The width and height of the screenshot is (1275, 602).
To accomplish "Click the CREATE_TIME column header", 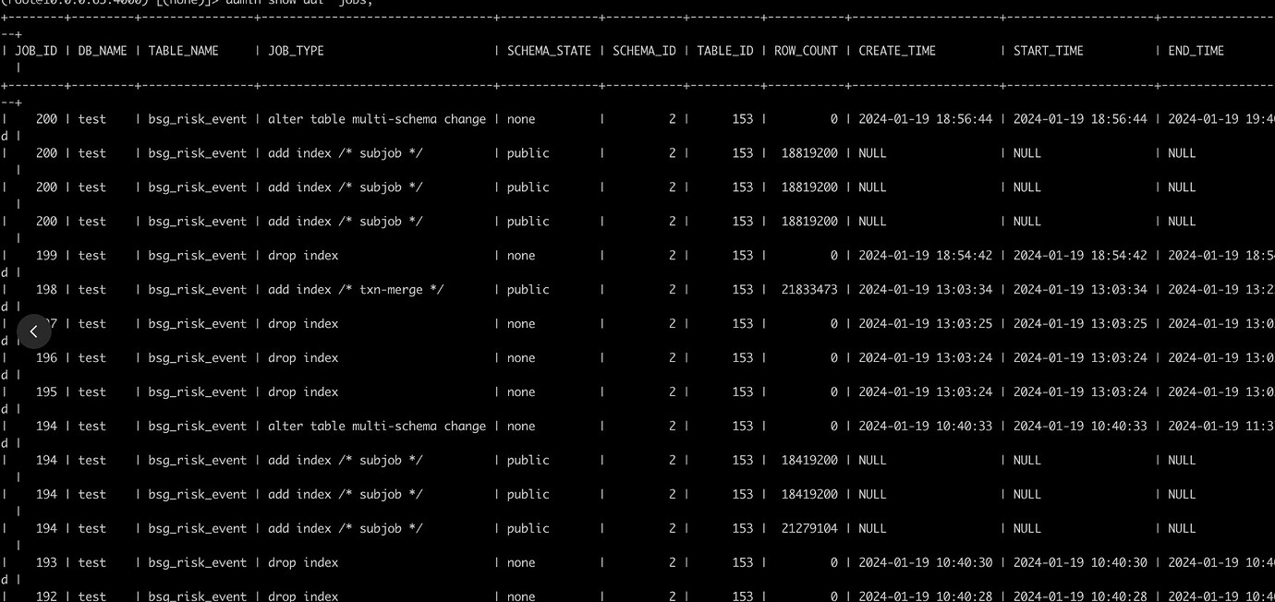I will (x=897, y=51).
